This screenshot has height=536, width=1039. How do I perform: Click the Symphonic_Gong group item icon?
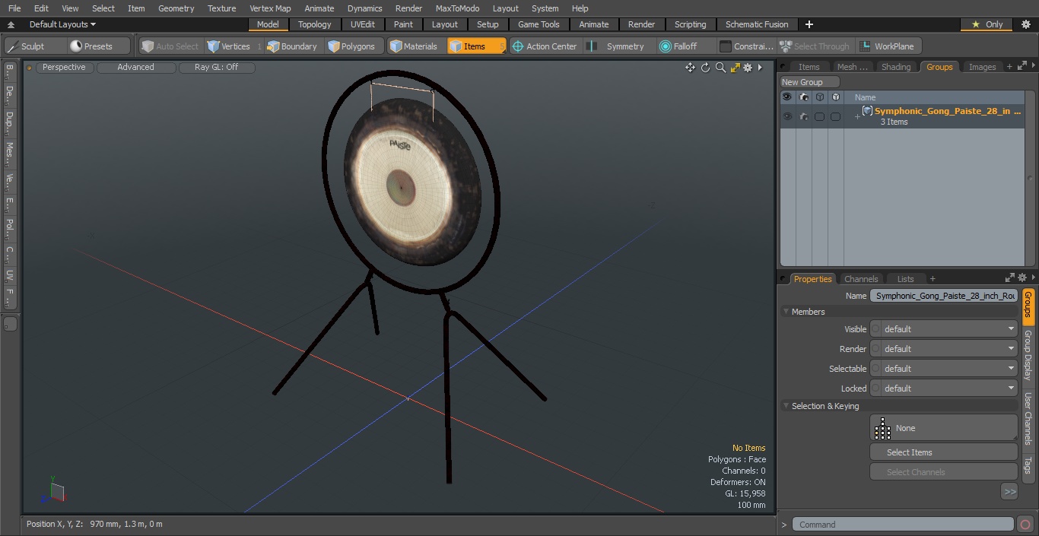867,111
